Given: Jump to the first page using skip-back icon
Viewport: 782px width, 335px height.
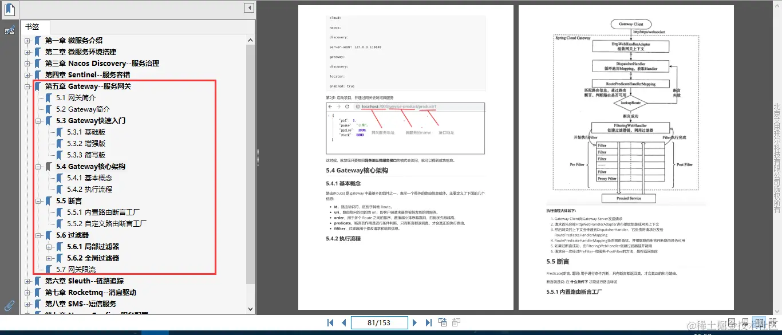Looking at the screenshot, I should click(x=330, y=322).
